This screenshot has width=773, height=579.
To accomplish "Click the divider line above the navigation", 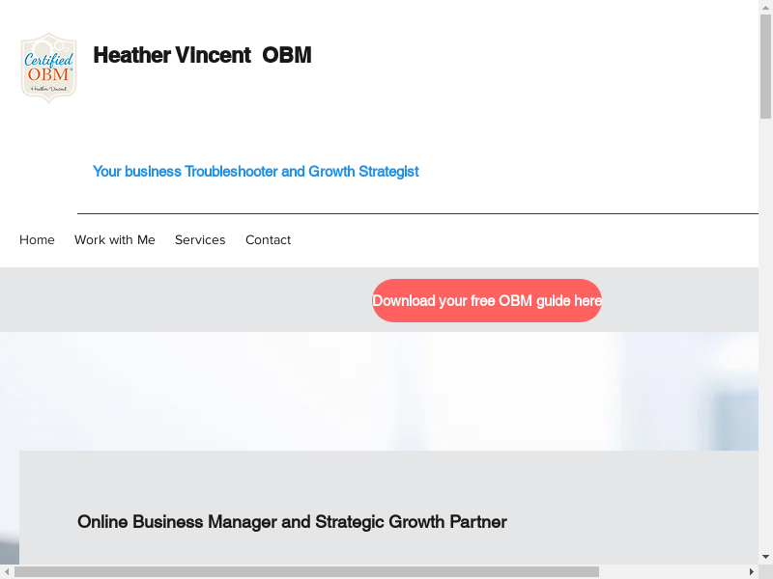I will pos(415,213).
